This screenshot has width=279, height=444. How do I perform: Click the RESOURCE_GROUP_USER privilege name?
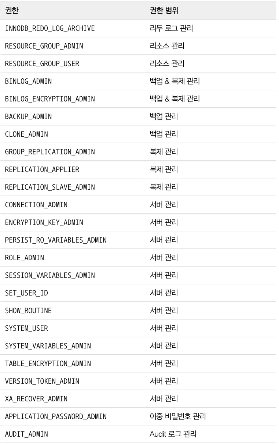pos(42,64)
